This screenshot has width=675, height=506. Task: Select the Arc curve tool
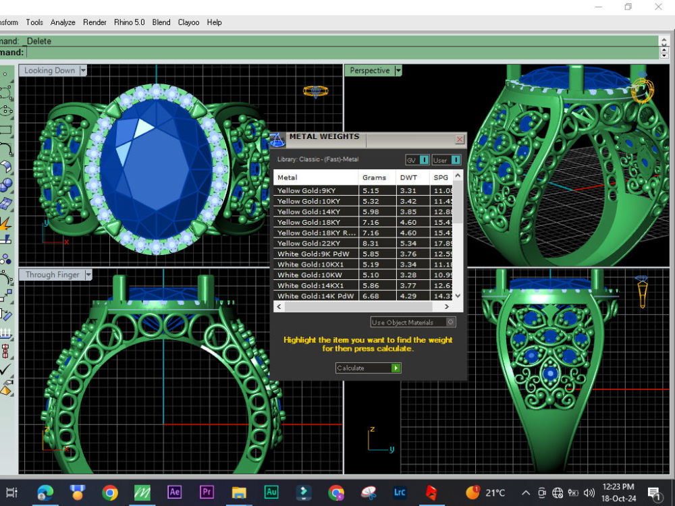click(5, 148)
